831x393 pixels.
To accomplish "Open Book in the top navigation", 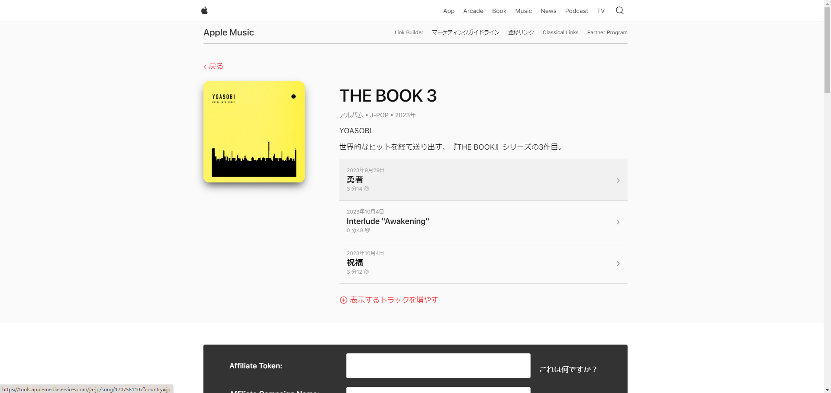I will tap(499, 11).
